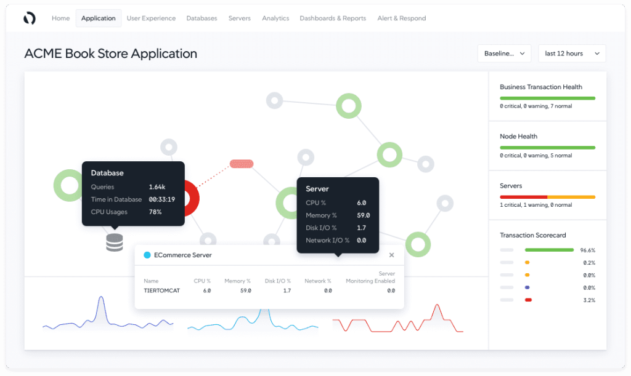Viewport: 631px width, 376px height.
Task: Click the app logo icon
Action: 30,18
